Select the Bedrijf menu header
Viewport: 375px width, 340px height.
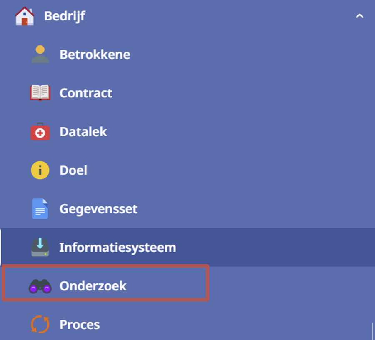(187, 16)
